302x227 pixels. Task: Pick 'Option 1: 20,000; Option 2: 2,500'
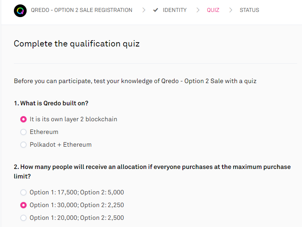(x=23, y=218)
